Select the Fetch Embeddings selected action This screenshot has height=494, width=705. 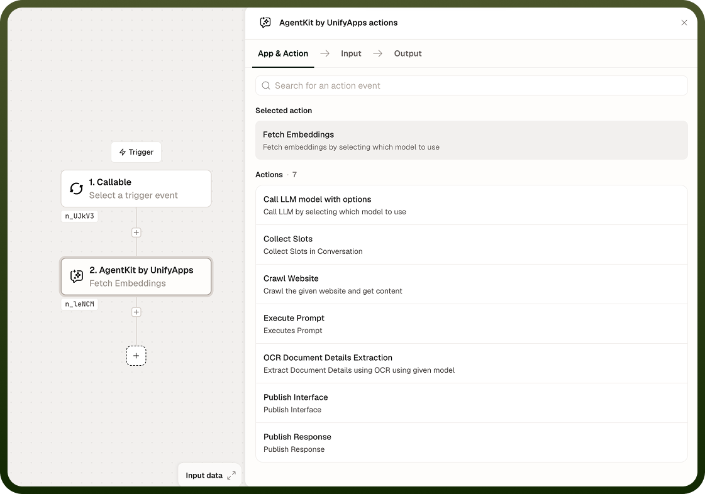(471, 140)
